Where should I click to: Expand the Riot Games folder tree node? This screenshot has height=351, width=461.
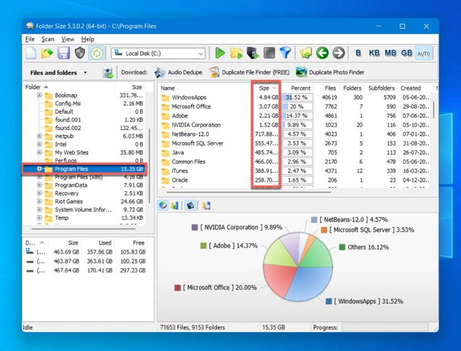[39, 202]
